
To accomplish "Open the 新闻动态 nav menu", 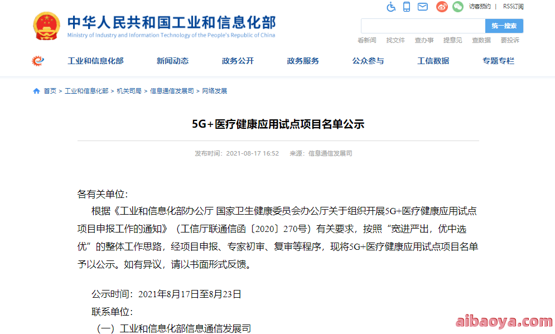I will pyautogui.click(x=173, y=61).
